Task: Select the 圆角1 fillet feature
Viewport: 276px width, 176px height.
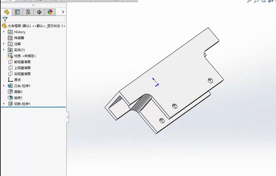Action: [x=15, y=92]
